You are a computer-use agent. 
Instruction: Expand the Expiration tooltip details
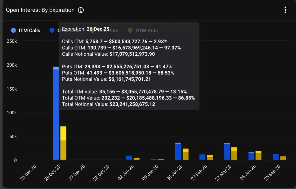click(x=85, y=29)
